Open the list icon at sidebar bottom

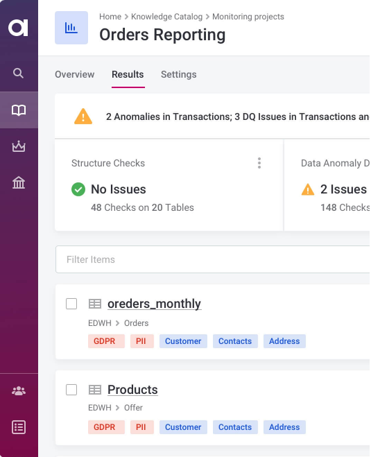point(19,427)
